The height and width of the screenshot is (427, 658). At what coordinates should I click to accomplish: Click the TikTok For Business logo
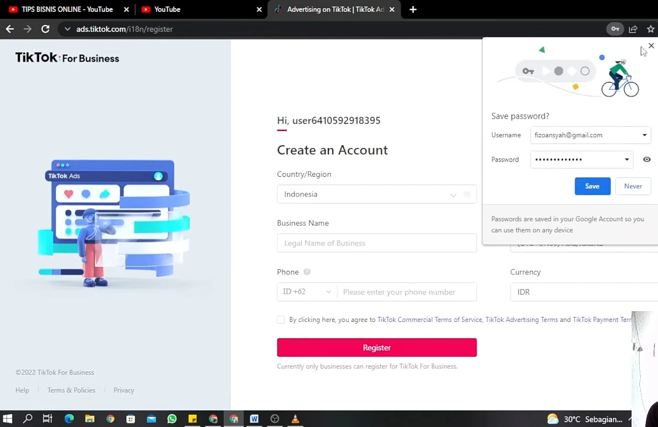click(x=67, y=58)
